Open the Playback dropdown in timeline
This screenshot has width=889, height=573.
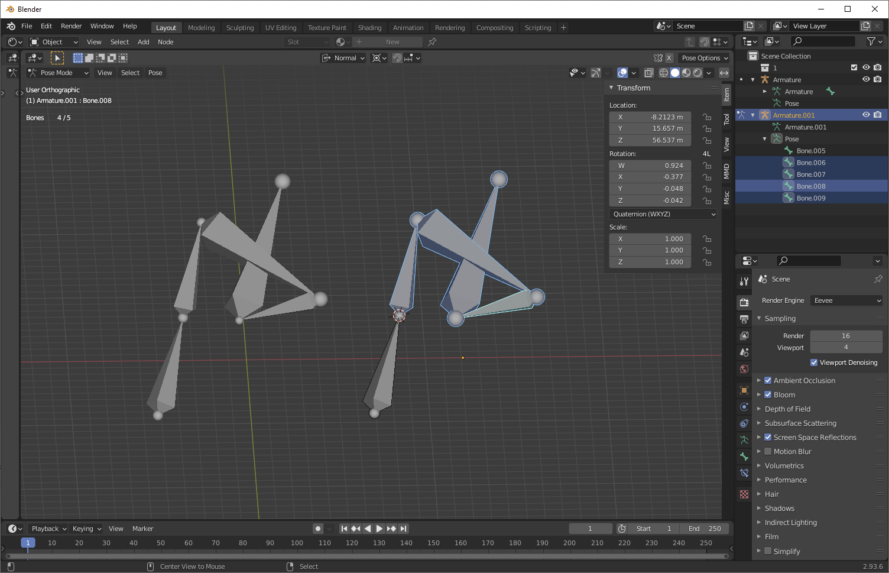[x=48, y=529]
